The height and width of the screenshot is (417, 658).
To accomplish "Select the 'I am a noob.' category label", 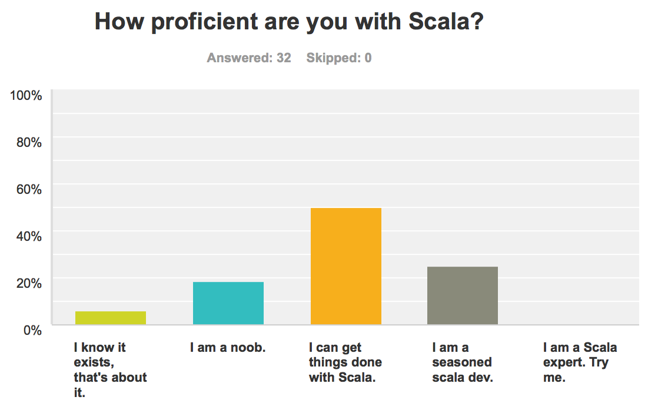I will [228, 348].
